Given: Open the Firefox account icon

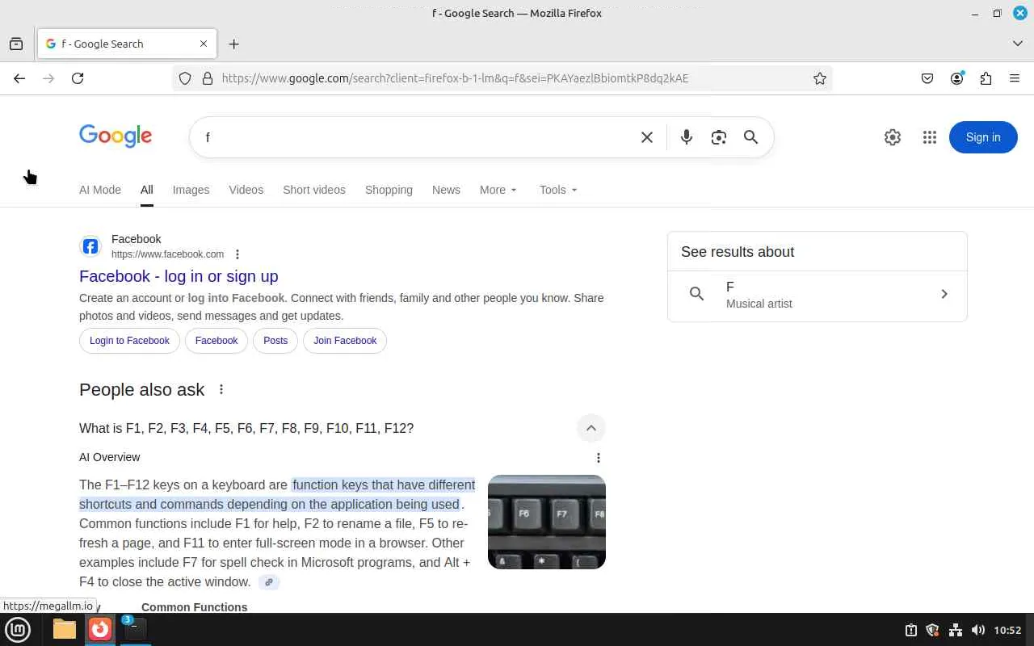Looking at the screenshot, I should [x=957, y=78].
